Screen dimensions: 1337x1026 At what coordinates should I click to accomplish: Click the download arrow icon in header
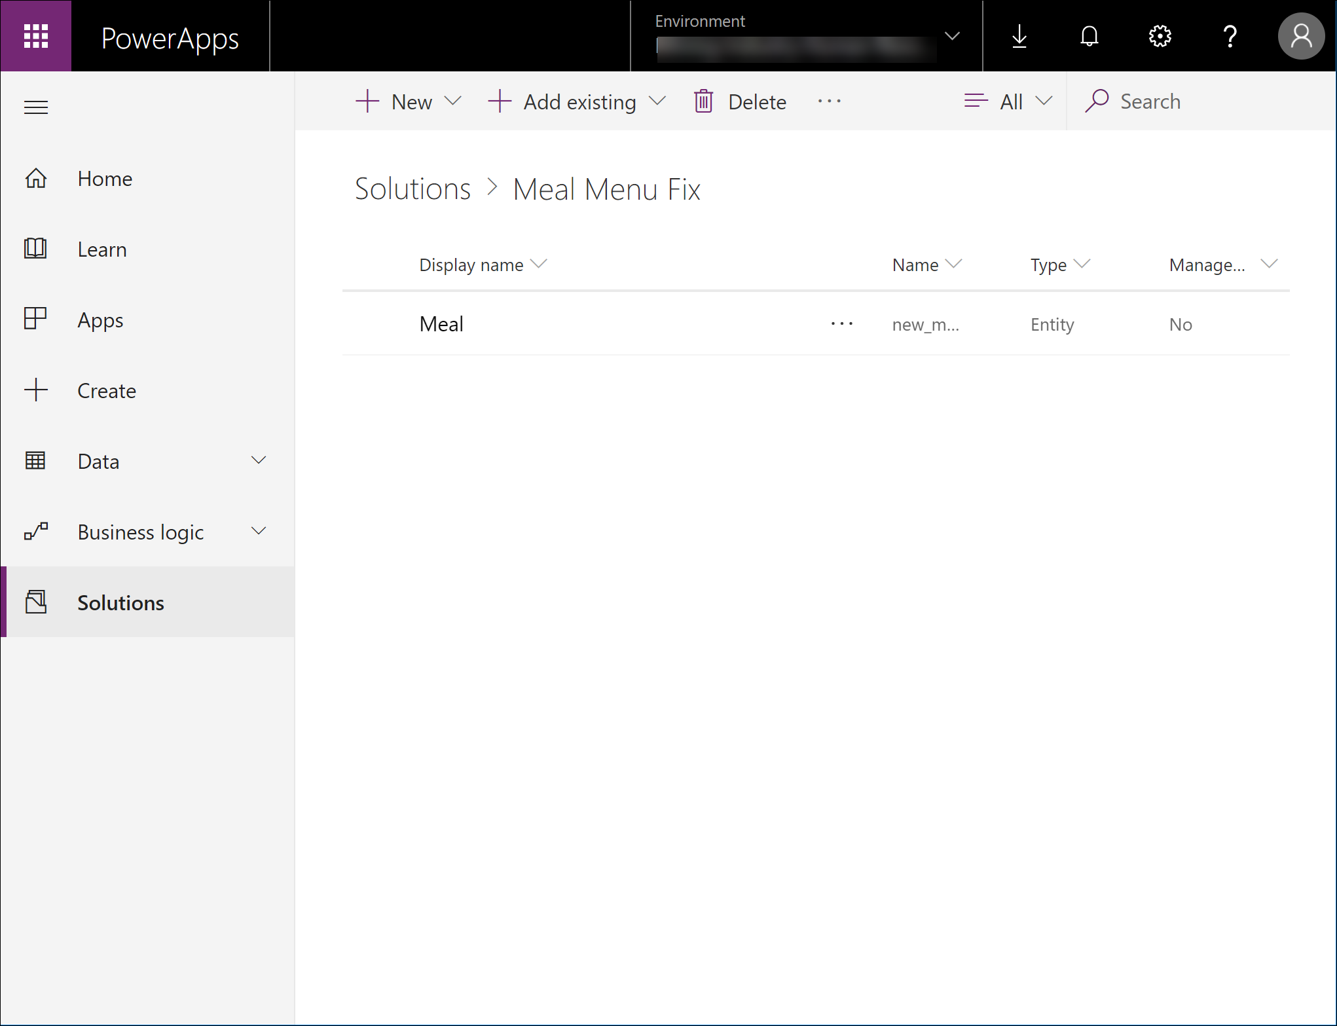[1019, 36]
